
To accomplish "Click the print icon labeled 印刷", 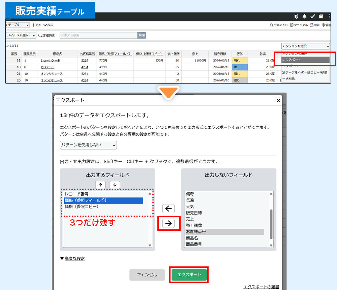I will click(x=315, y=25).
